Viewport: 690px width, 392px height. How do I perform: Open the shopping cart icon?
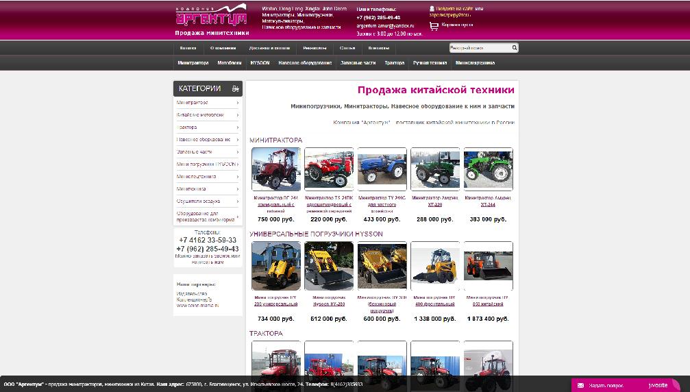coord(434,26)
